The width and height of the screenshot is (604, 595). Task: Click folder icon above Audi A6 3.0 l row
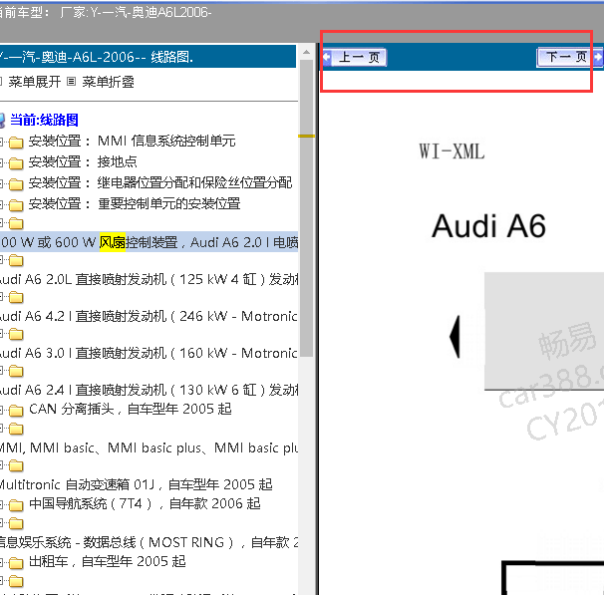[x=16, y=334]
